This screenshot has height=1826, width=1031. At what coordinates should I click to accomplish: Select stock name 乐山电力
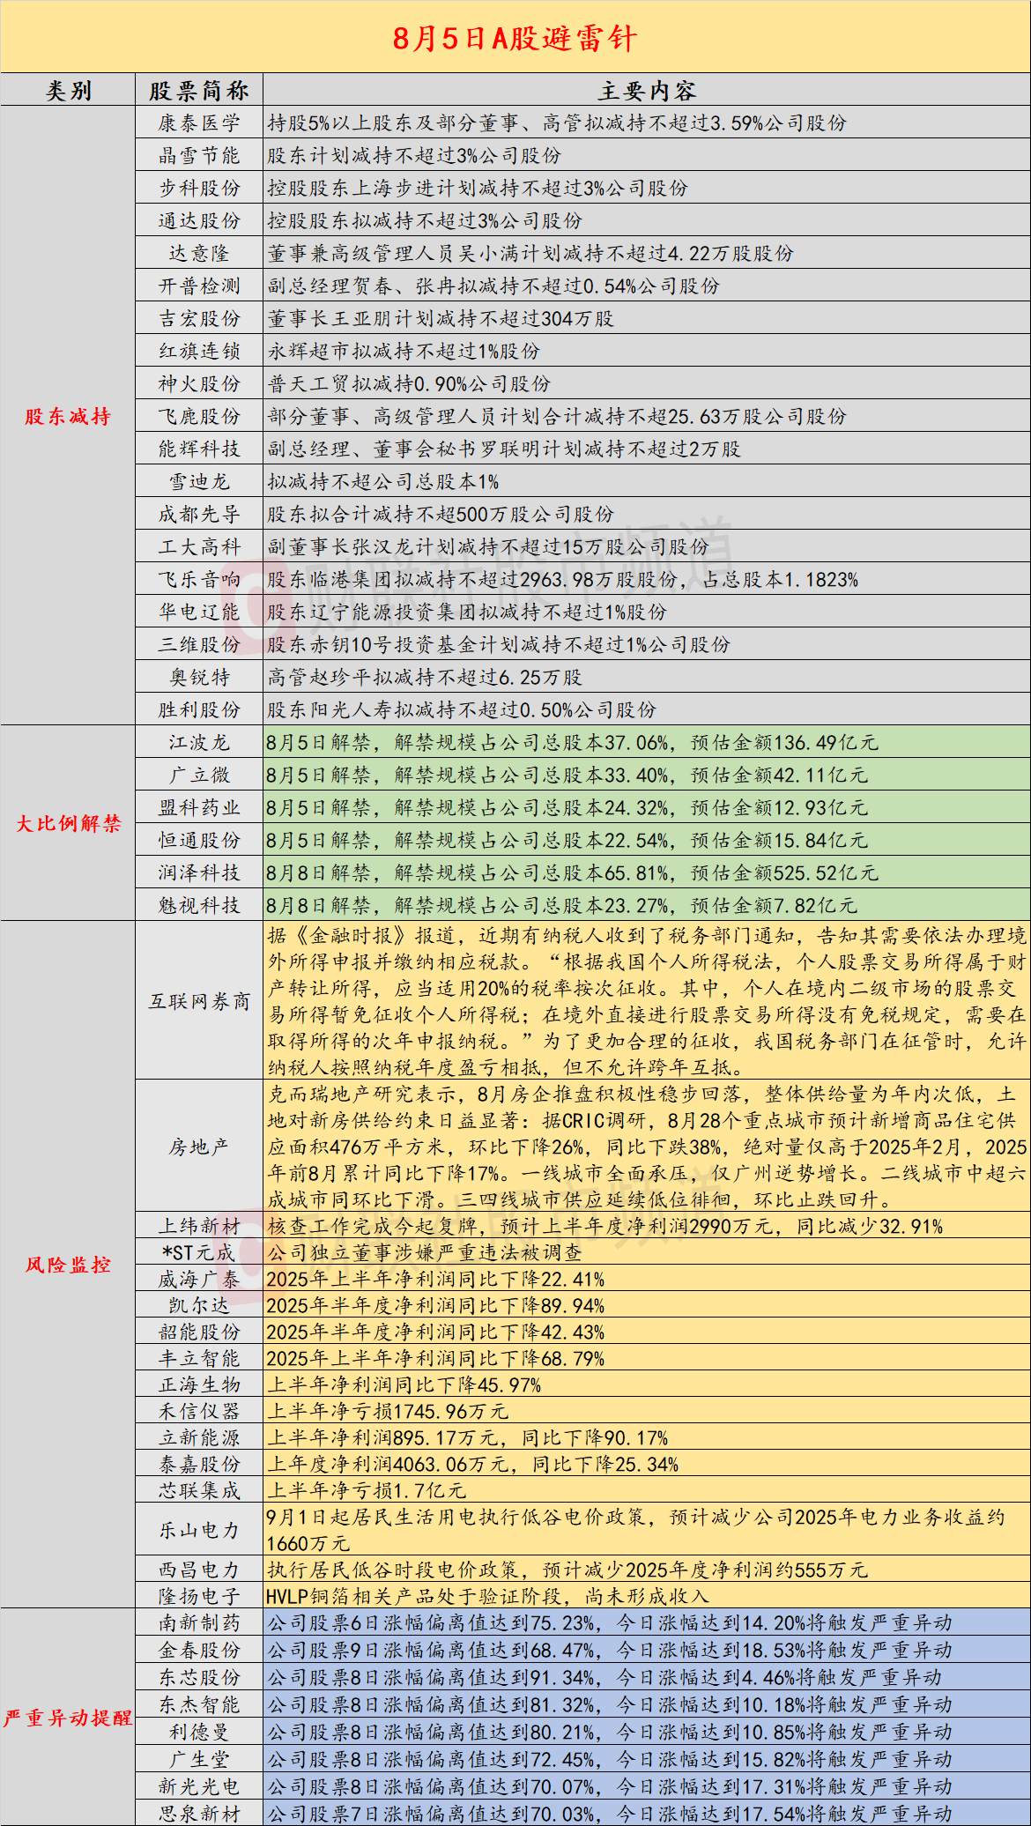coord(199,1530)
